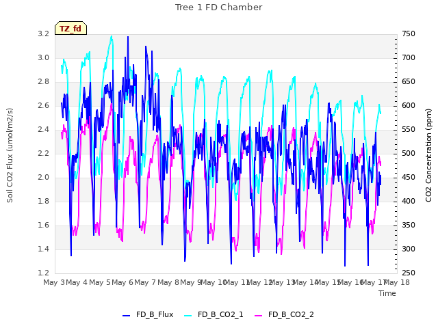Click the 1.4 left axis tick label
This screenshot has height=328, width=438.
tap(43, 249)
